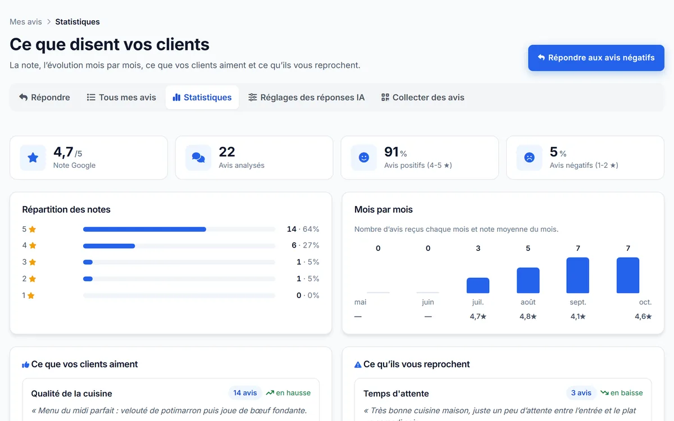The width and height of the screenshot is (674, 421).
Task: Click the empty 1-star distribution bar
Action: tap(179, 295)
